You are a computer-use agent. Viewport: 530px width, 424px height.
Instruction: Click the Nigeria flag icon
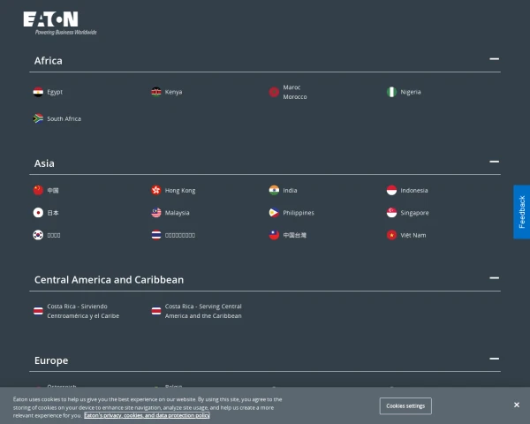point(391,92)
